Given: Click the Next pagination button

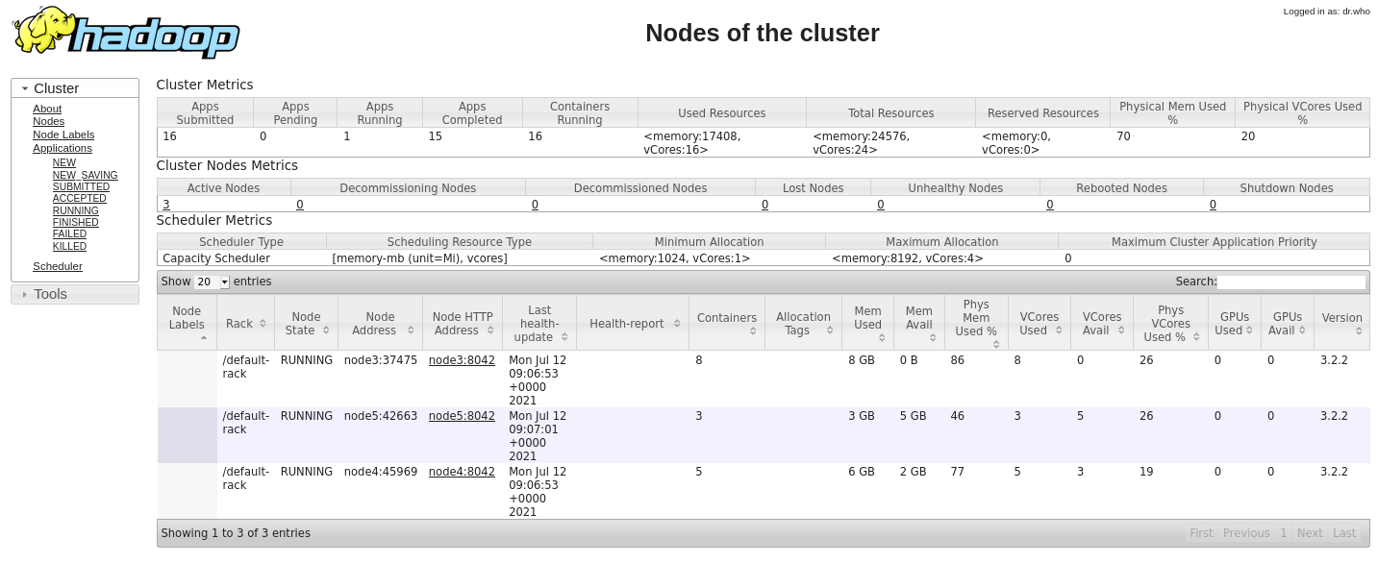Looking at the screenshot, I should point(1310,533).
